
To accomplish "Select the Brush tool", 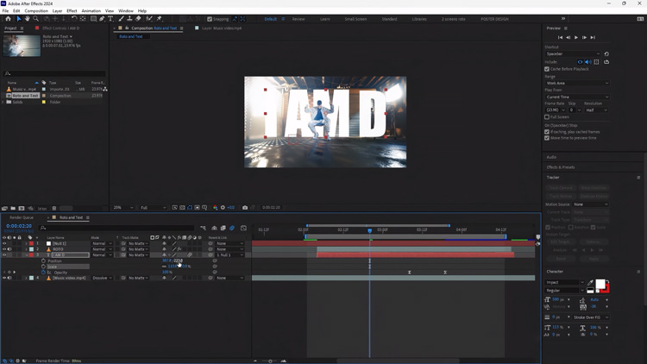I will click(x=122, y=19).
